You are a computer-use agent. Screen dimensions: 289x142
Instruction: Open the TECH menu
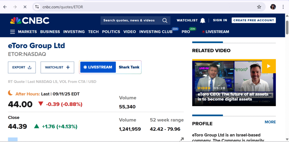(x=93, y=32)
